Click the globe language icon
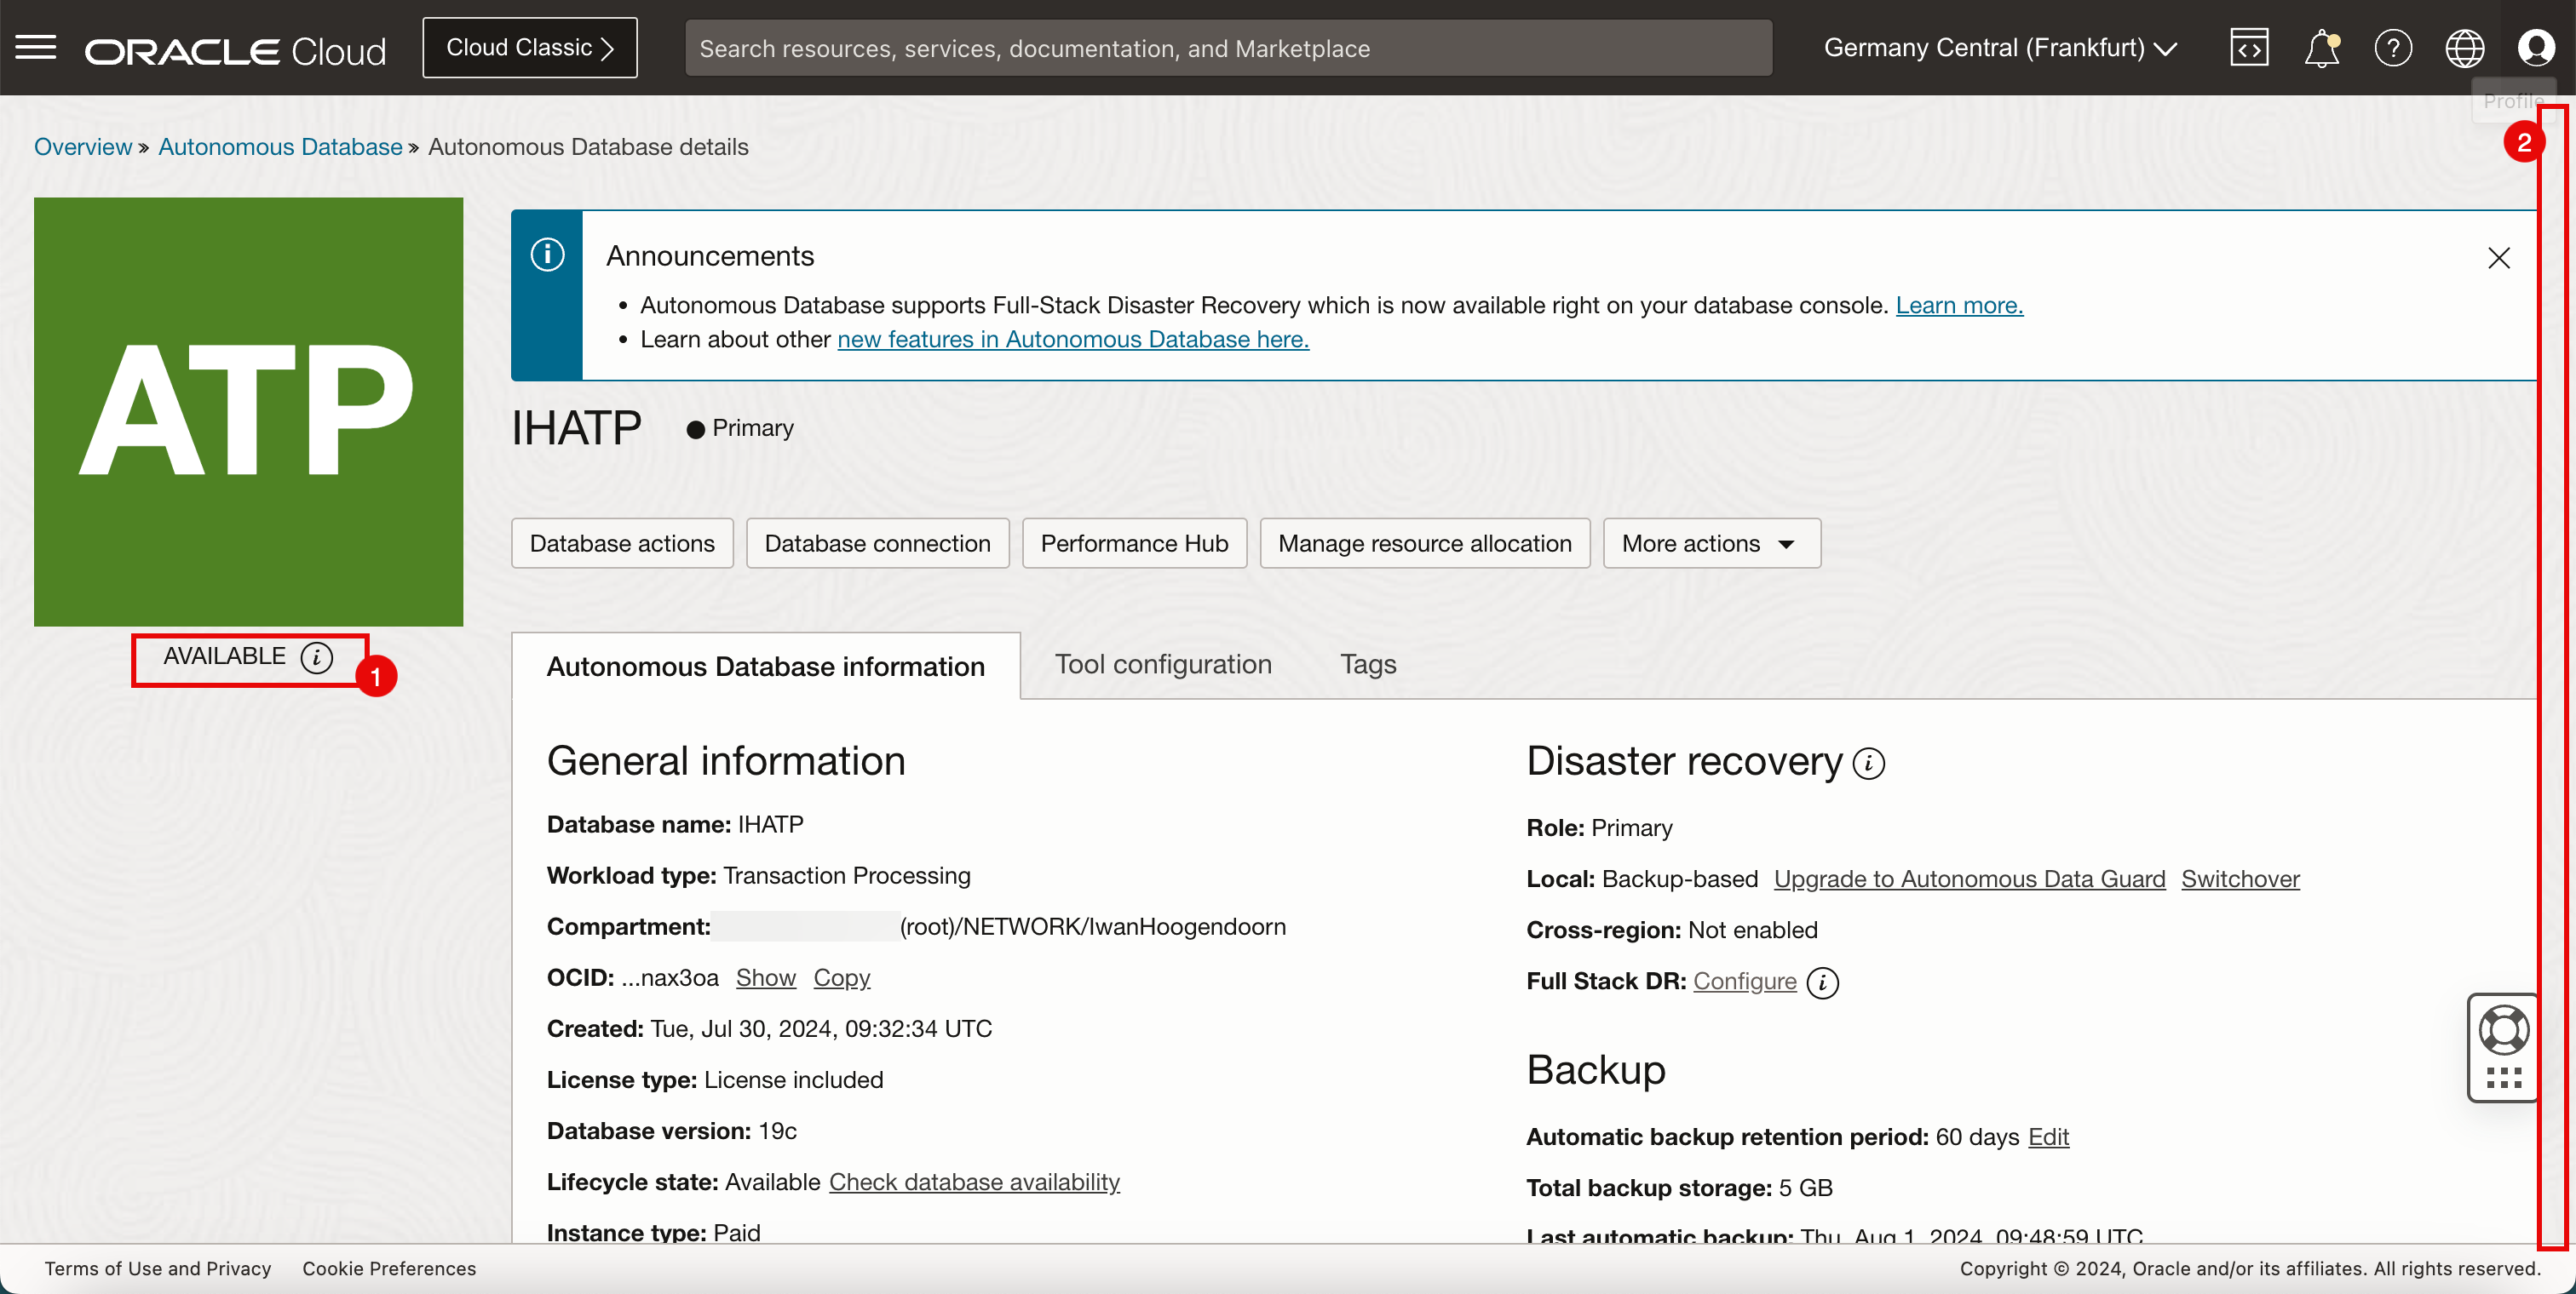This screenshot has width=2576, height=1294. 2464,48
